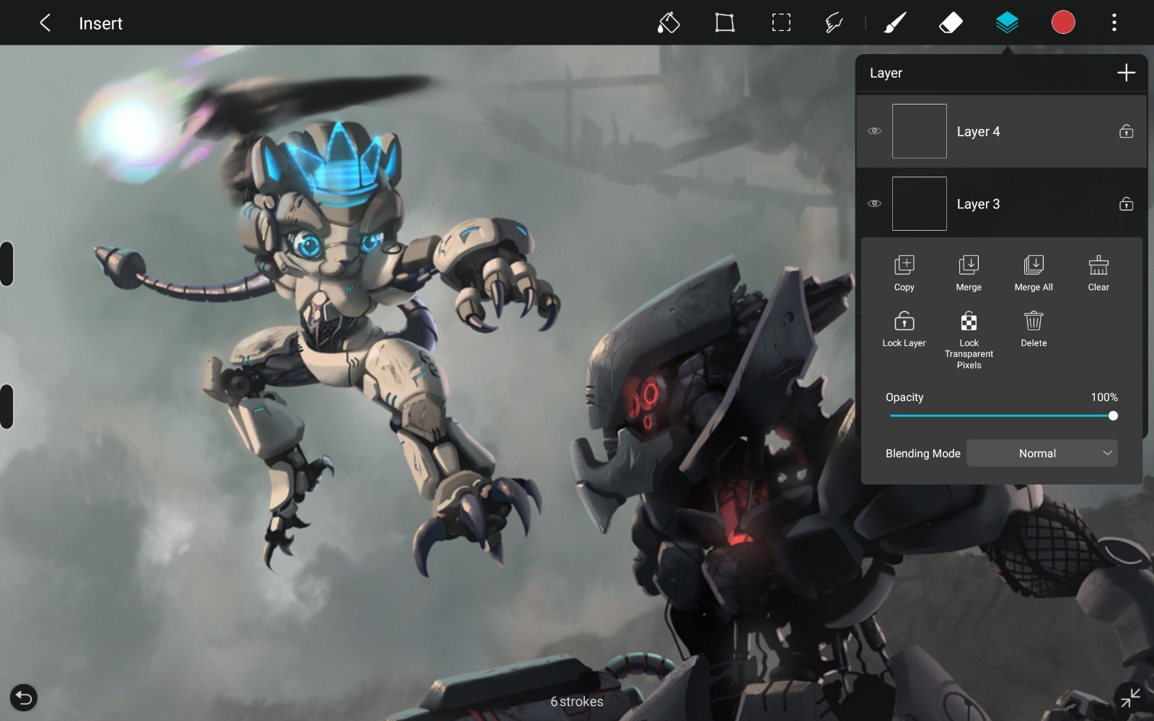Open the Blending Mode dropdown
Image resolution: width=1154 pixels, height=721 pixels.
pos(1041,453)
